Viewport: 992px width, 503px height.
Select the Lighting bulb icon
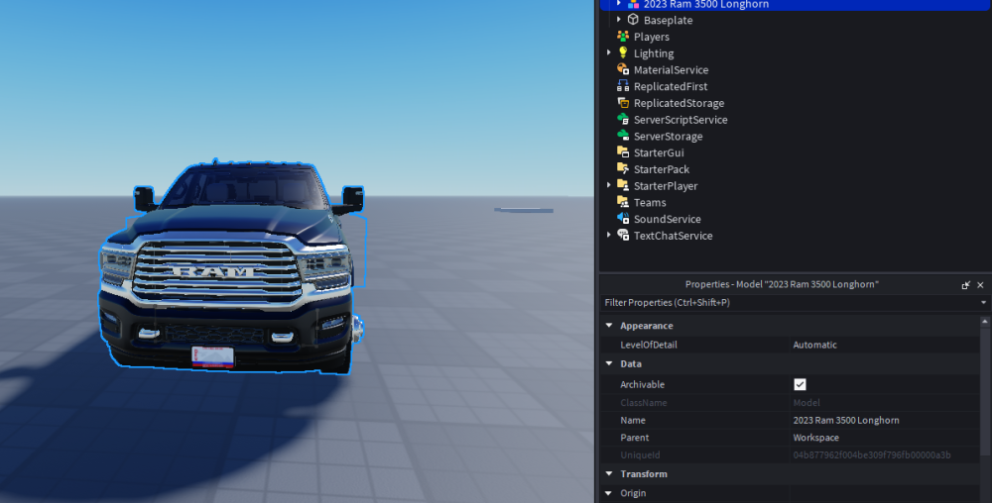click(x=623, y=53)
